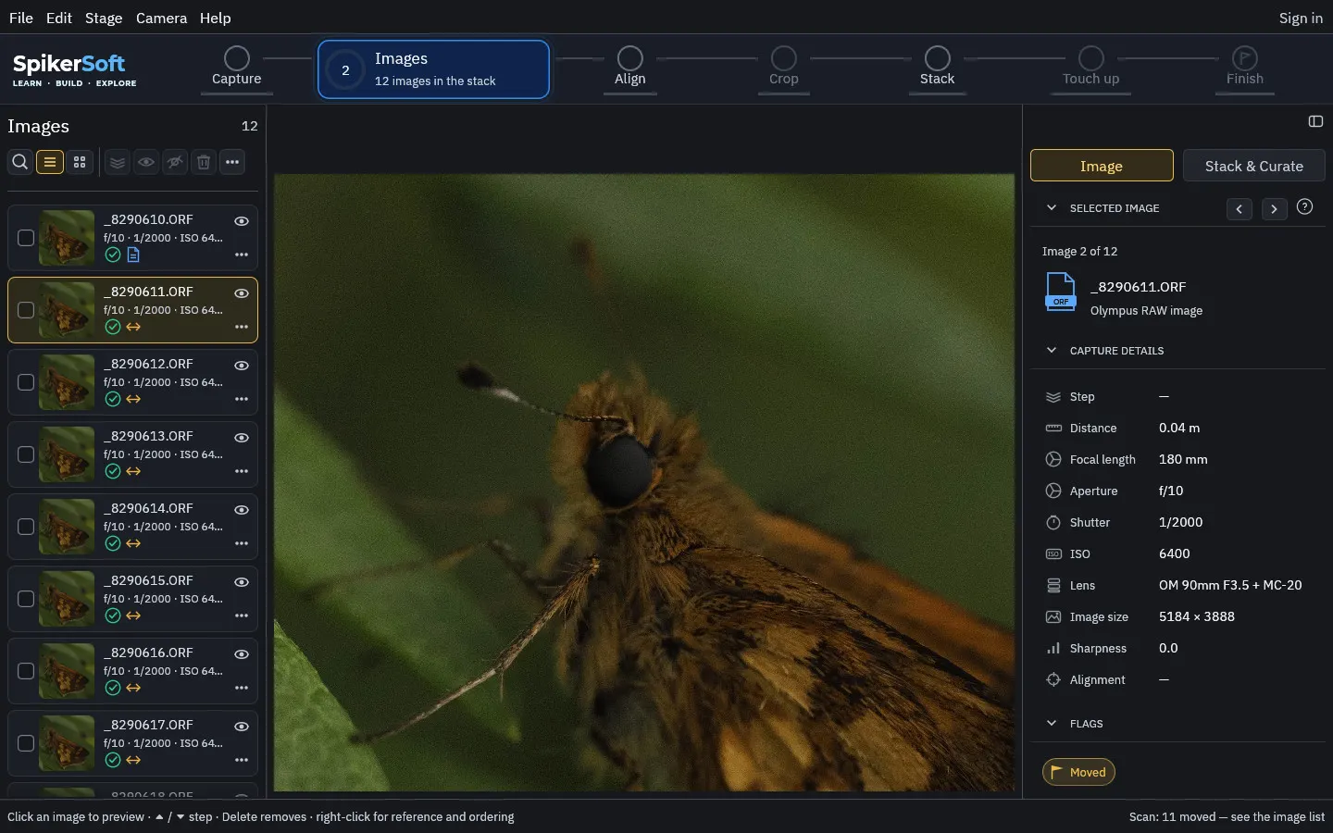Collapse the Capture Details section
Screen dimensions: 1333x833
[1052, 351]
